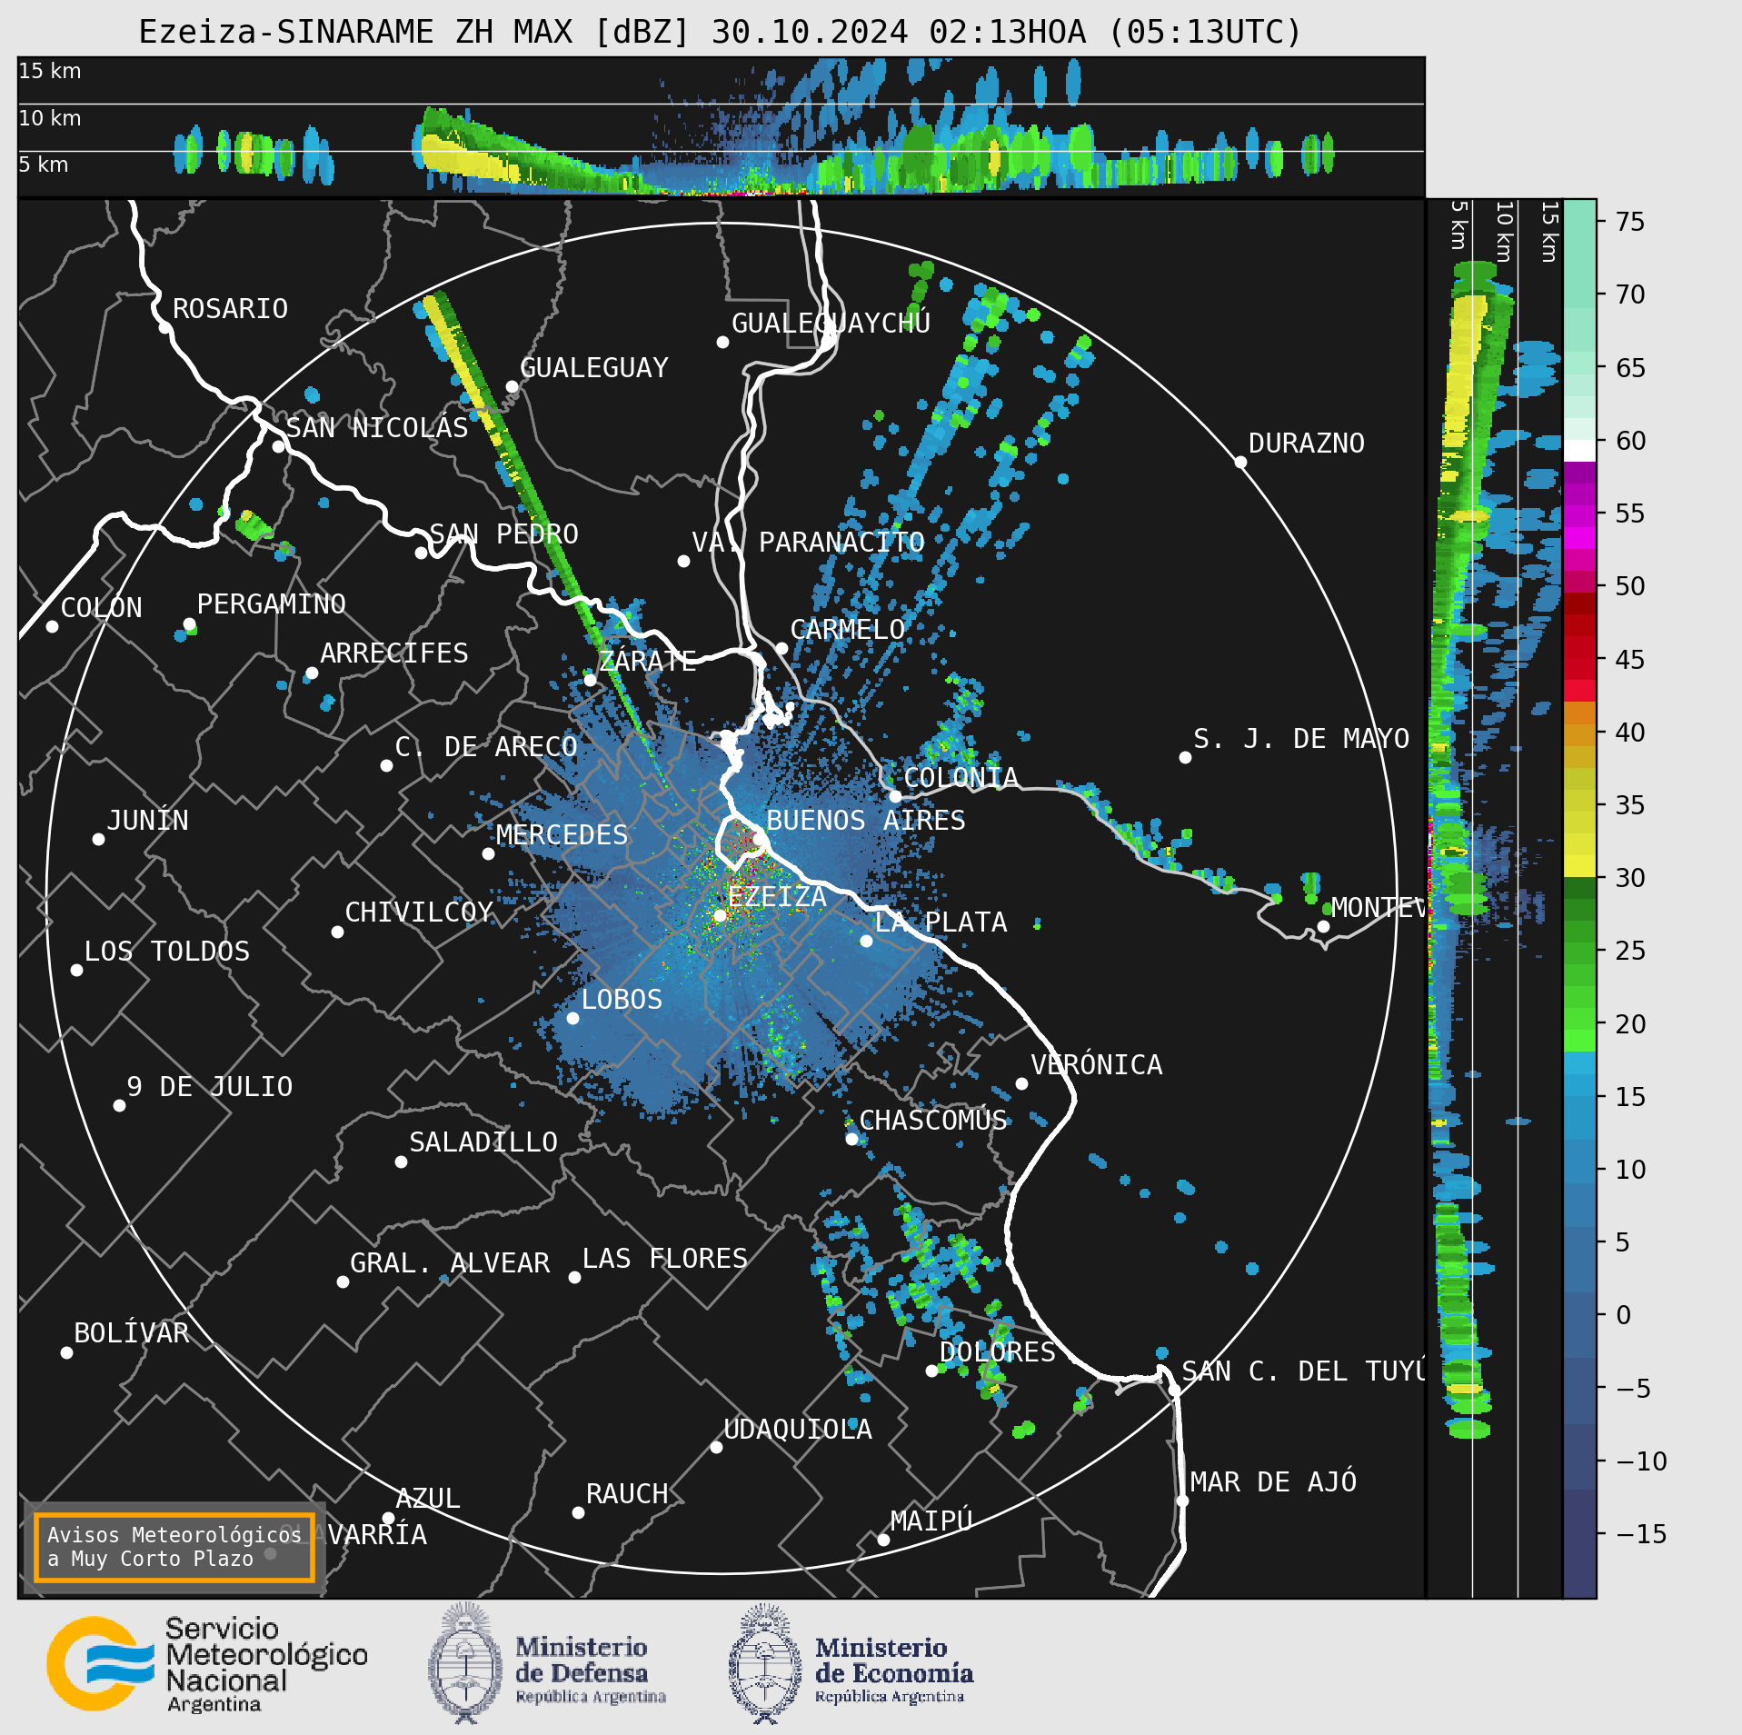This screenshot has width=1742, height=1735.
Task: Click the BUENOS AIRES city label
Action: click(865, 820)
